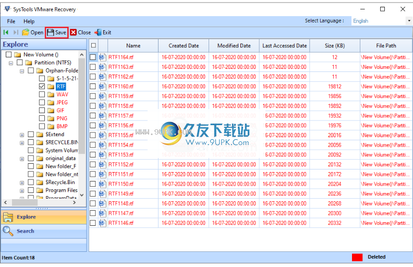The height and width of the screenshot is (267, 413).
Task: Click the file icon of RTF1152.rtf
Action: point(102,164)
